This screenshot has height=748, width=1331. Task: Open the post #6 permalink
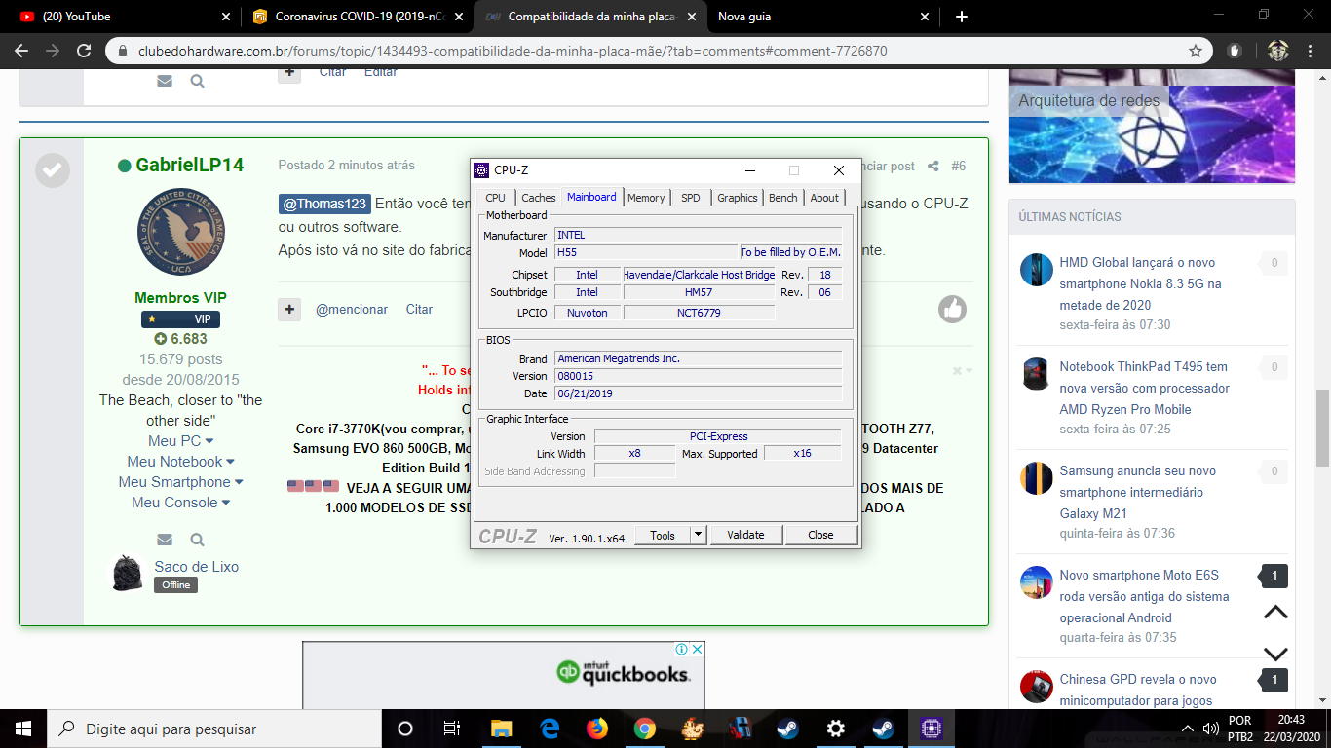tap(958, 166)
